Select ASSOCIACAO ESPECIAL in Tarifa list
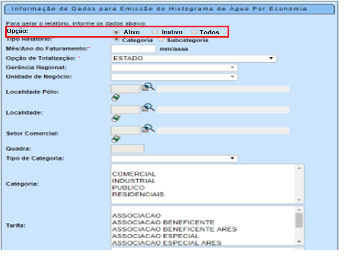The height and width of the screenshot is (256, 345). coord(156,236)
